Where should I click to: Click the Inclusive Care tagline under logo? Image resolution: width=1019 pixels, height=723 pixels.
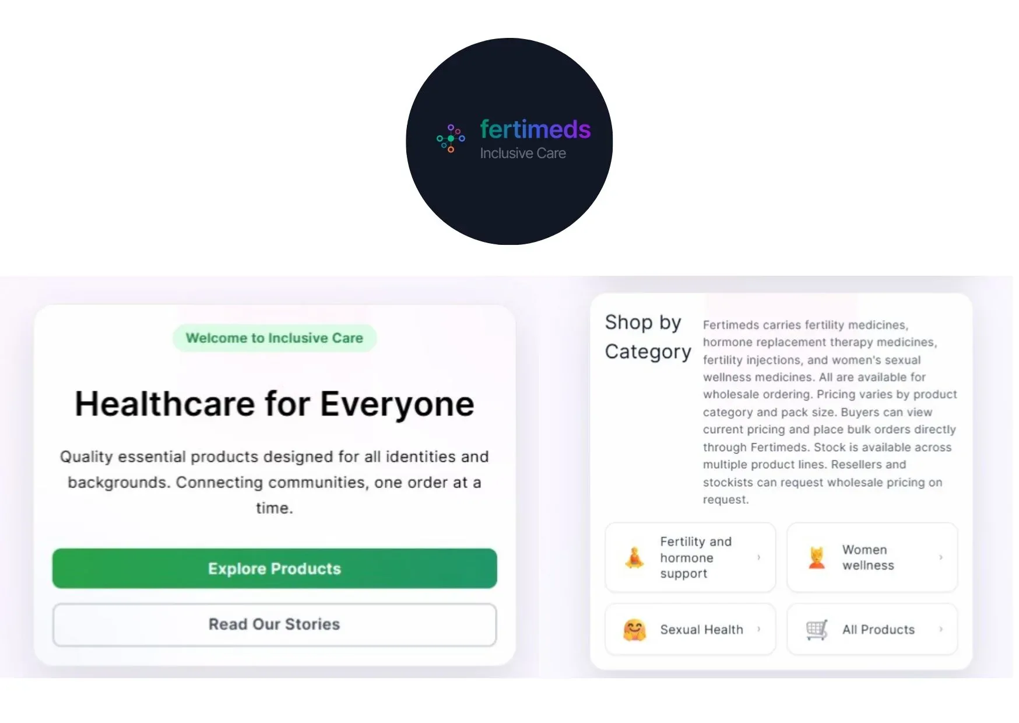coord(523,153)
